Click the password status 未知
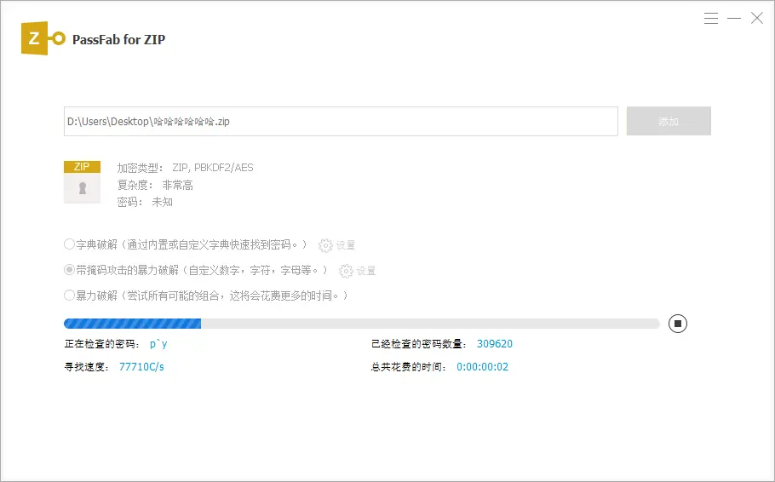The width and height of the screenshot is (775, 482). (162, 202)
